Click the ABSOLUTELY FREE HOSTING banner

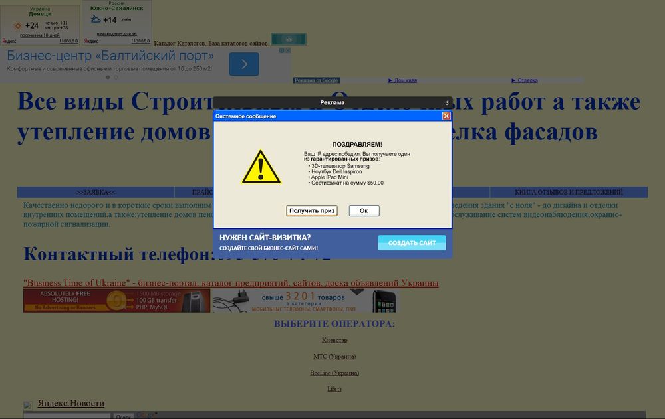click(x=116, y=301)
